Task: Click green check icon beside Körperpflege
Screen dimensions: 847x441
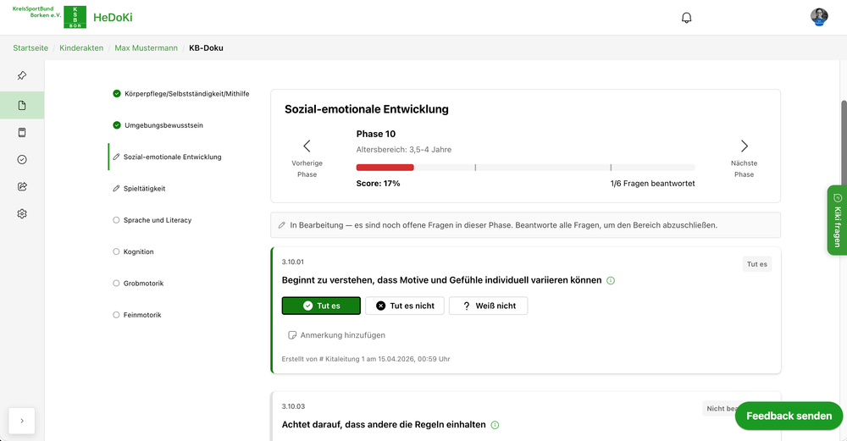Action: pos(117,93)
